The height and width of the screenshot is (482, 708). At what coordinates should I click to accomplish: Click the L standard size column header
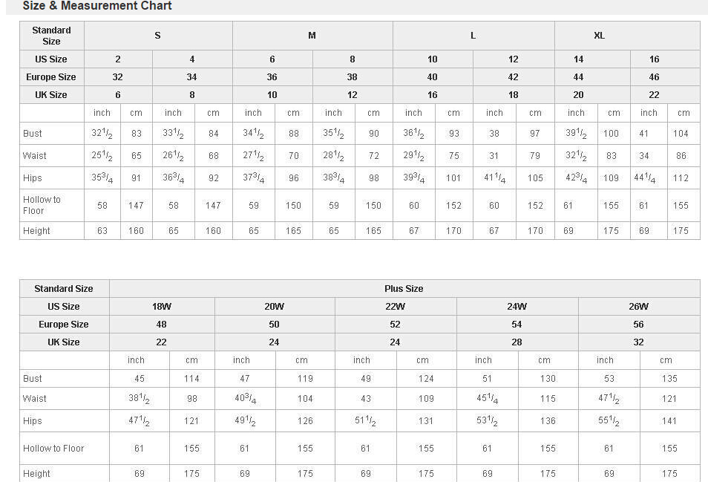[x=473, y=36]
